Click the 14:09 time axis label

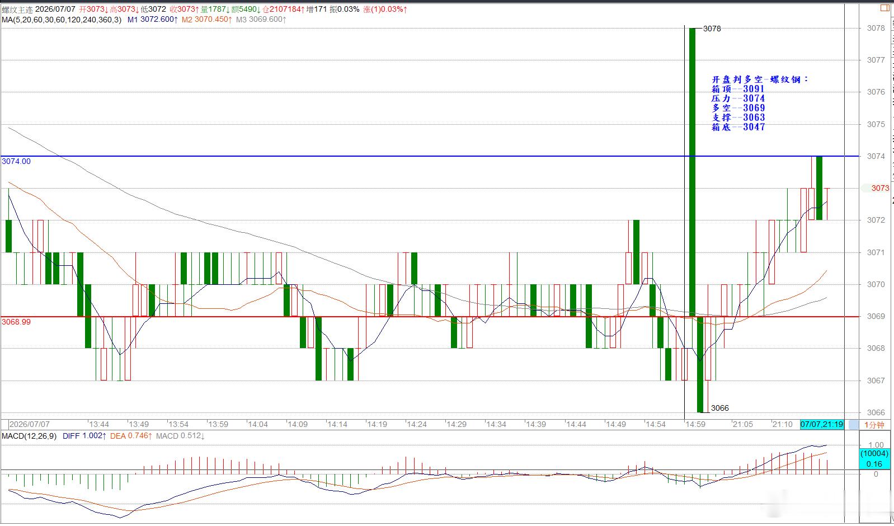(x=298, y=425)
